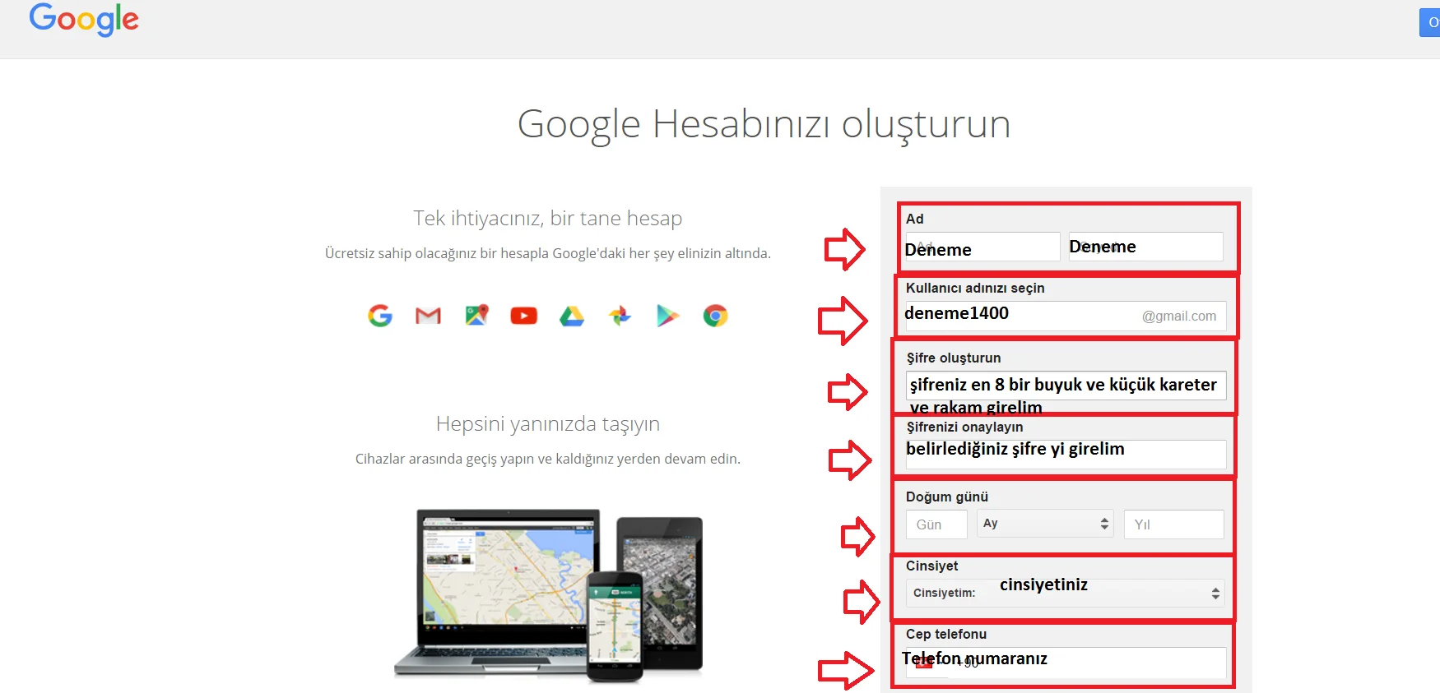Click the Gmail envelope icon
Image resolution: width=1440 pixels, height=693 pixels.
tap(428, 316)
